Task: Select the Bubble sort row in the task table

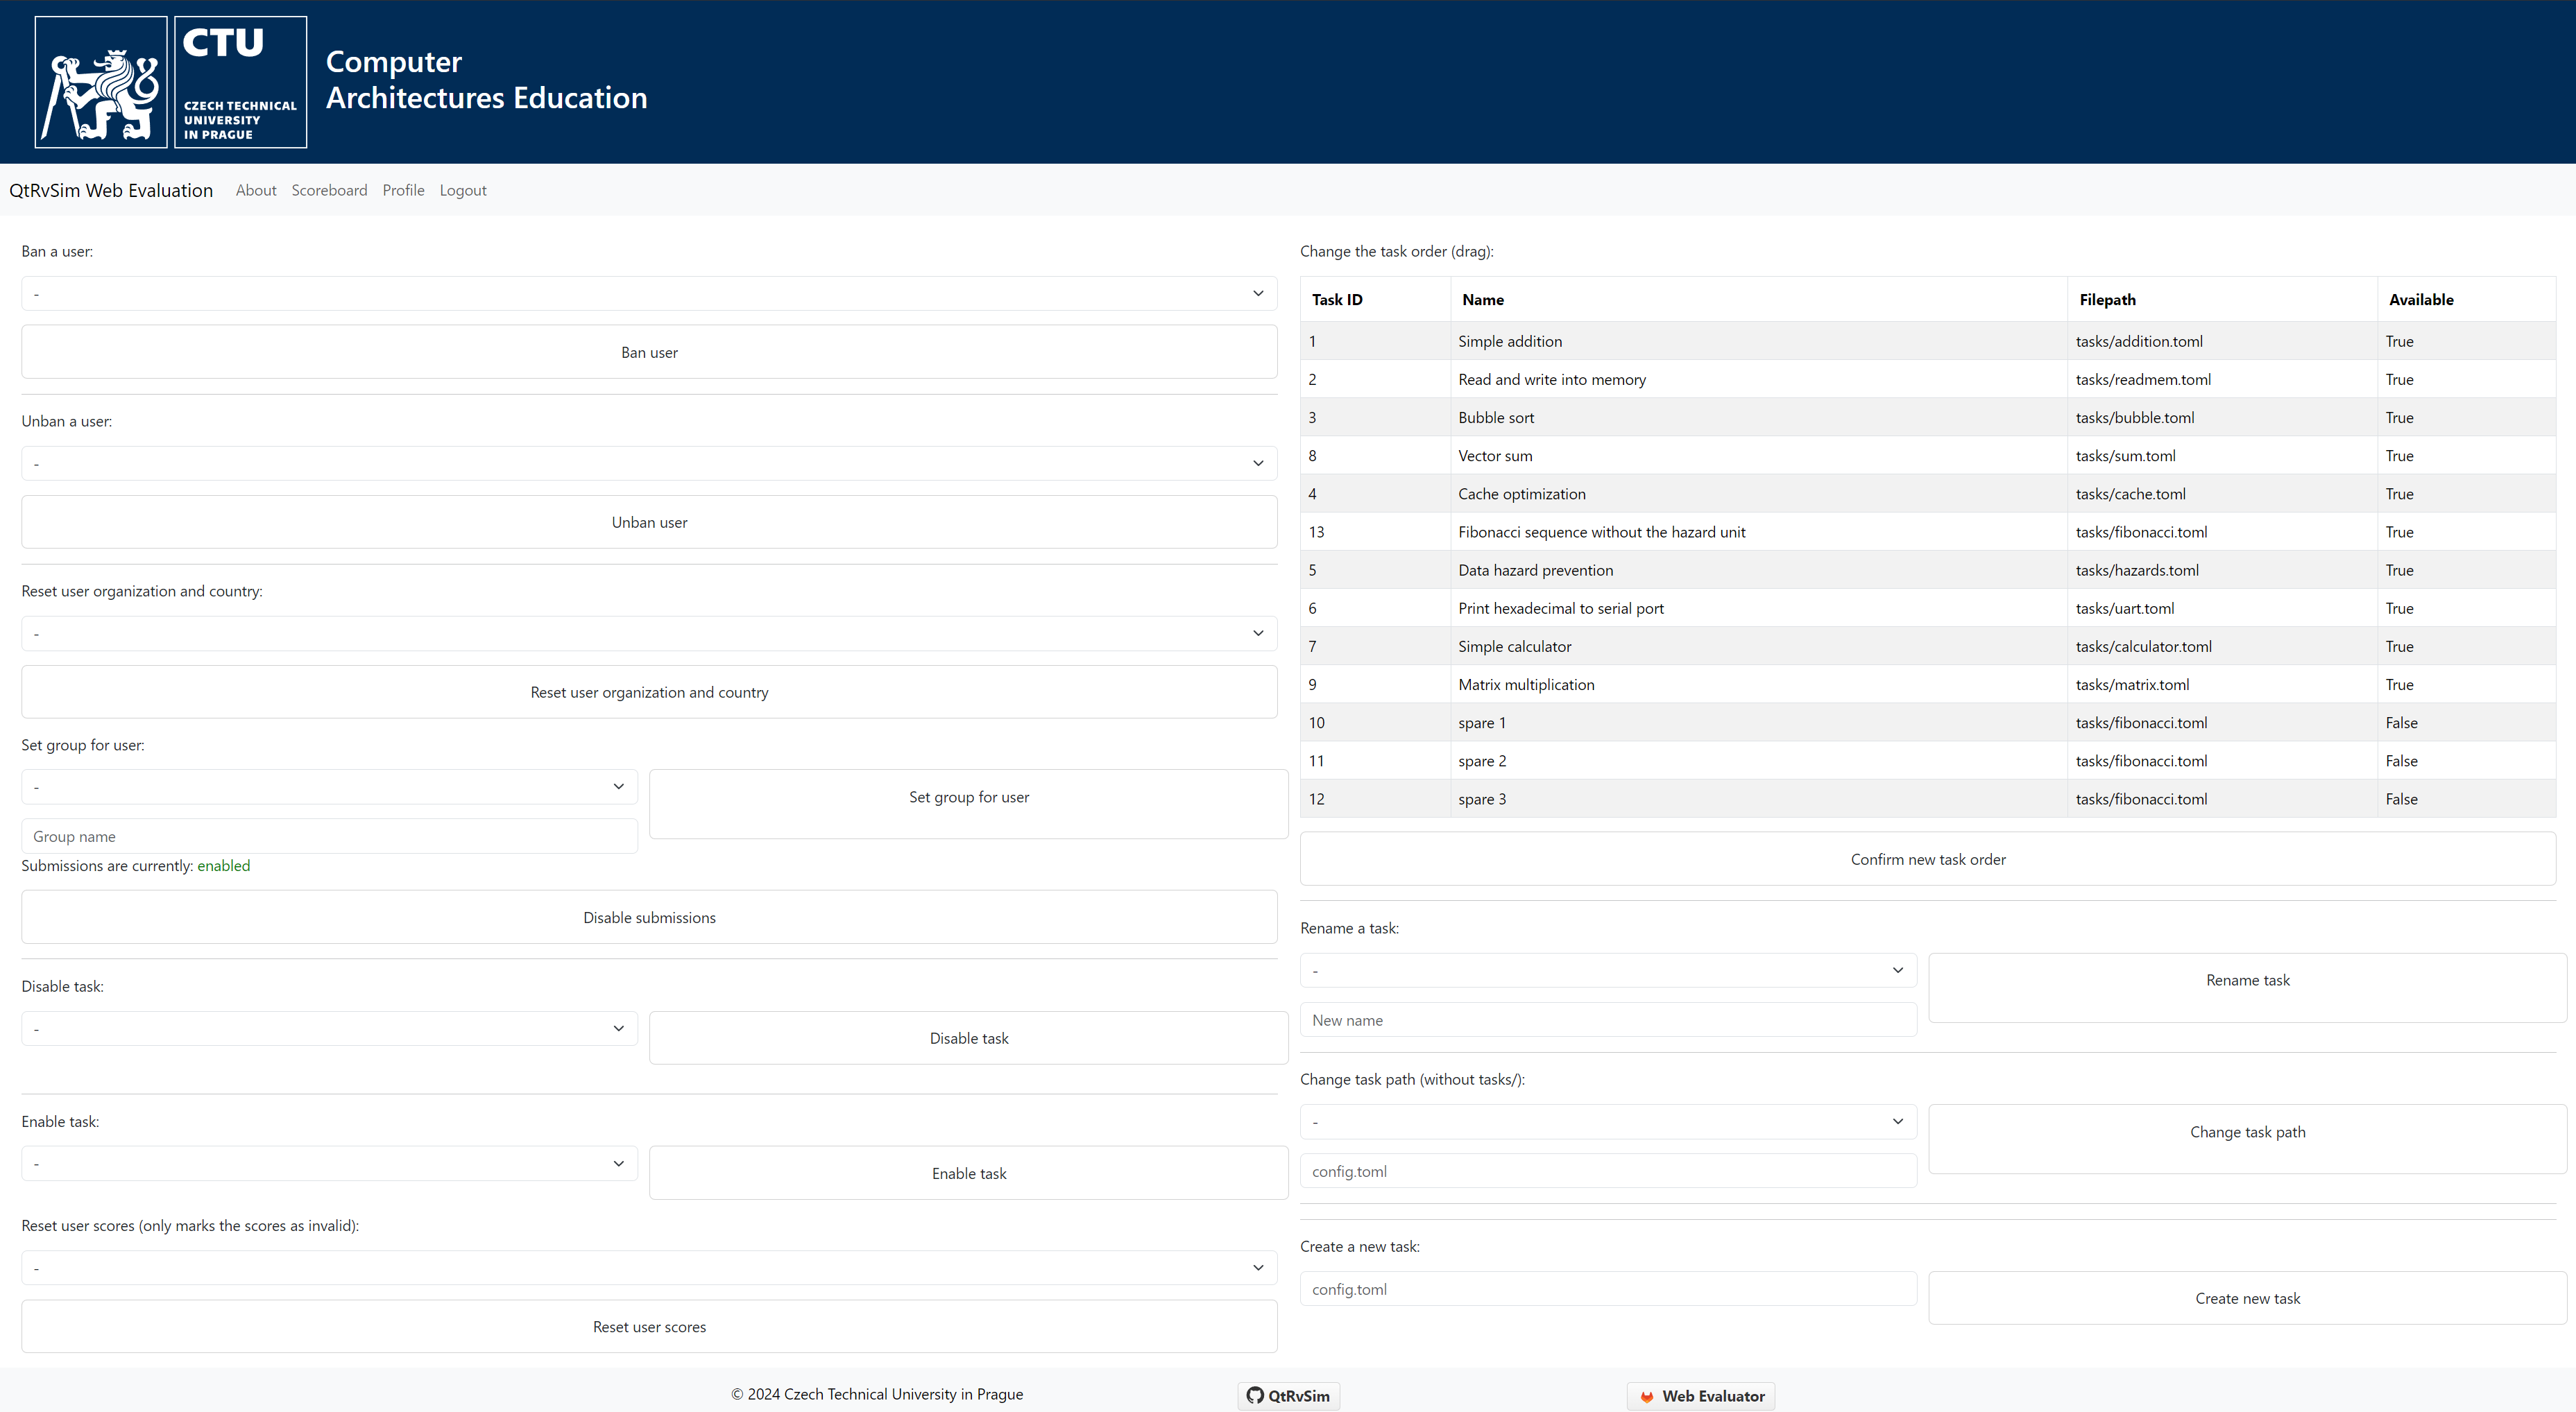Action: [x=1700, y=417]
